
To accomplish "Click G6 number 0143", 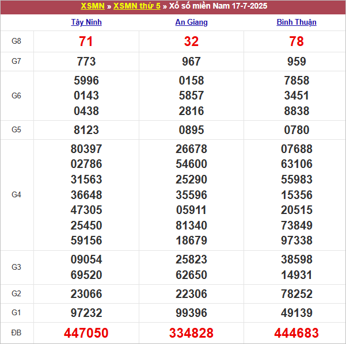I will (86, 95).
